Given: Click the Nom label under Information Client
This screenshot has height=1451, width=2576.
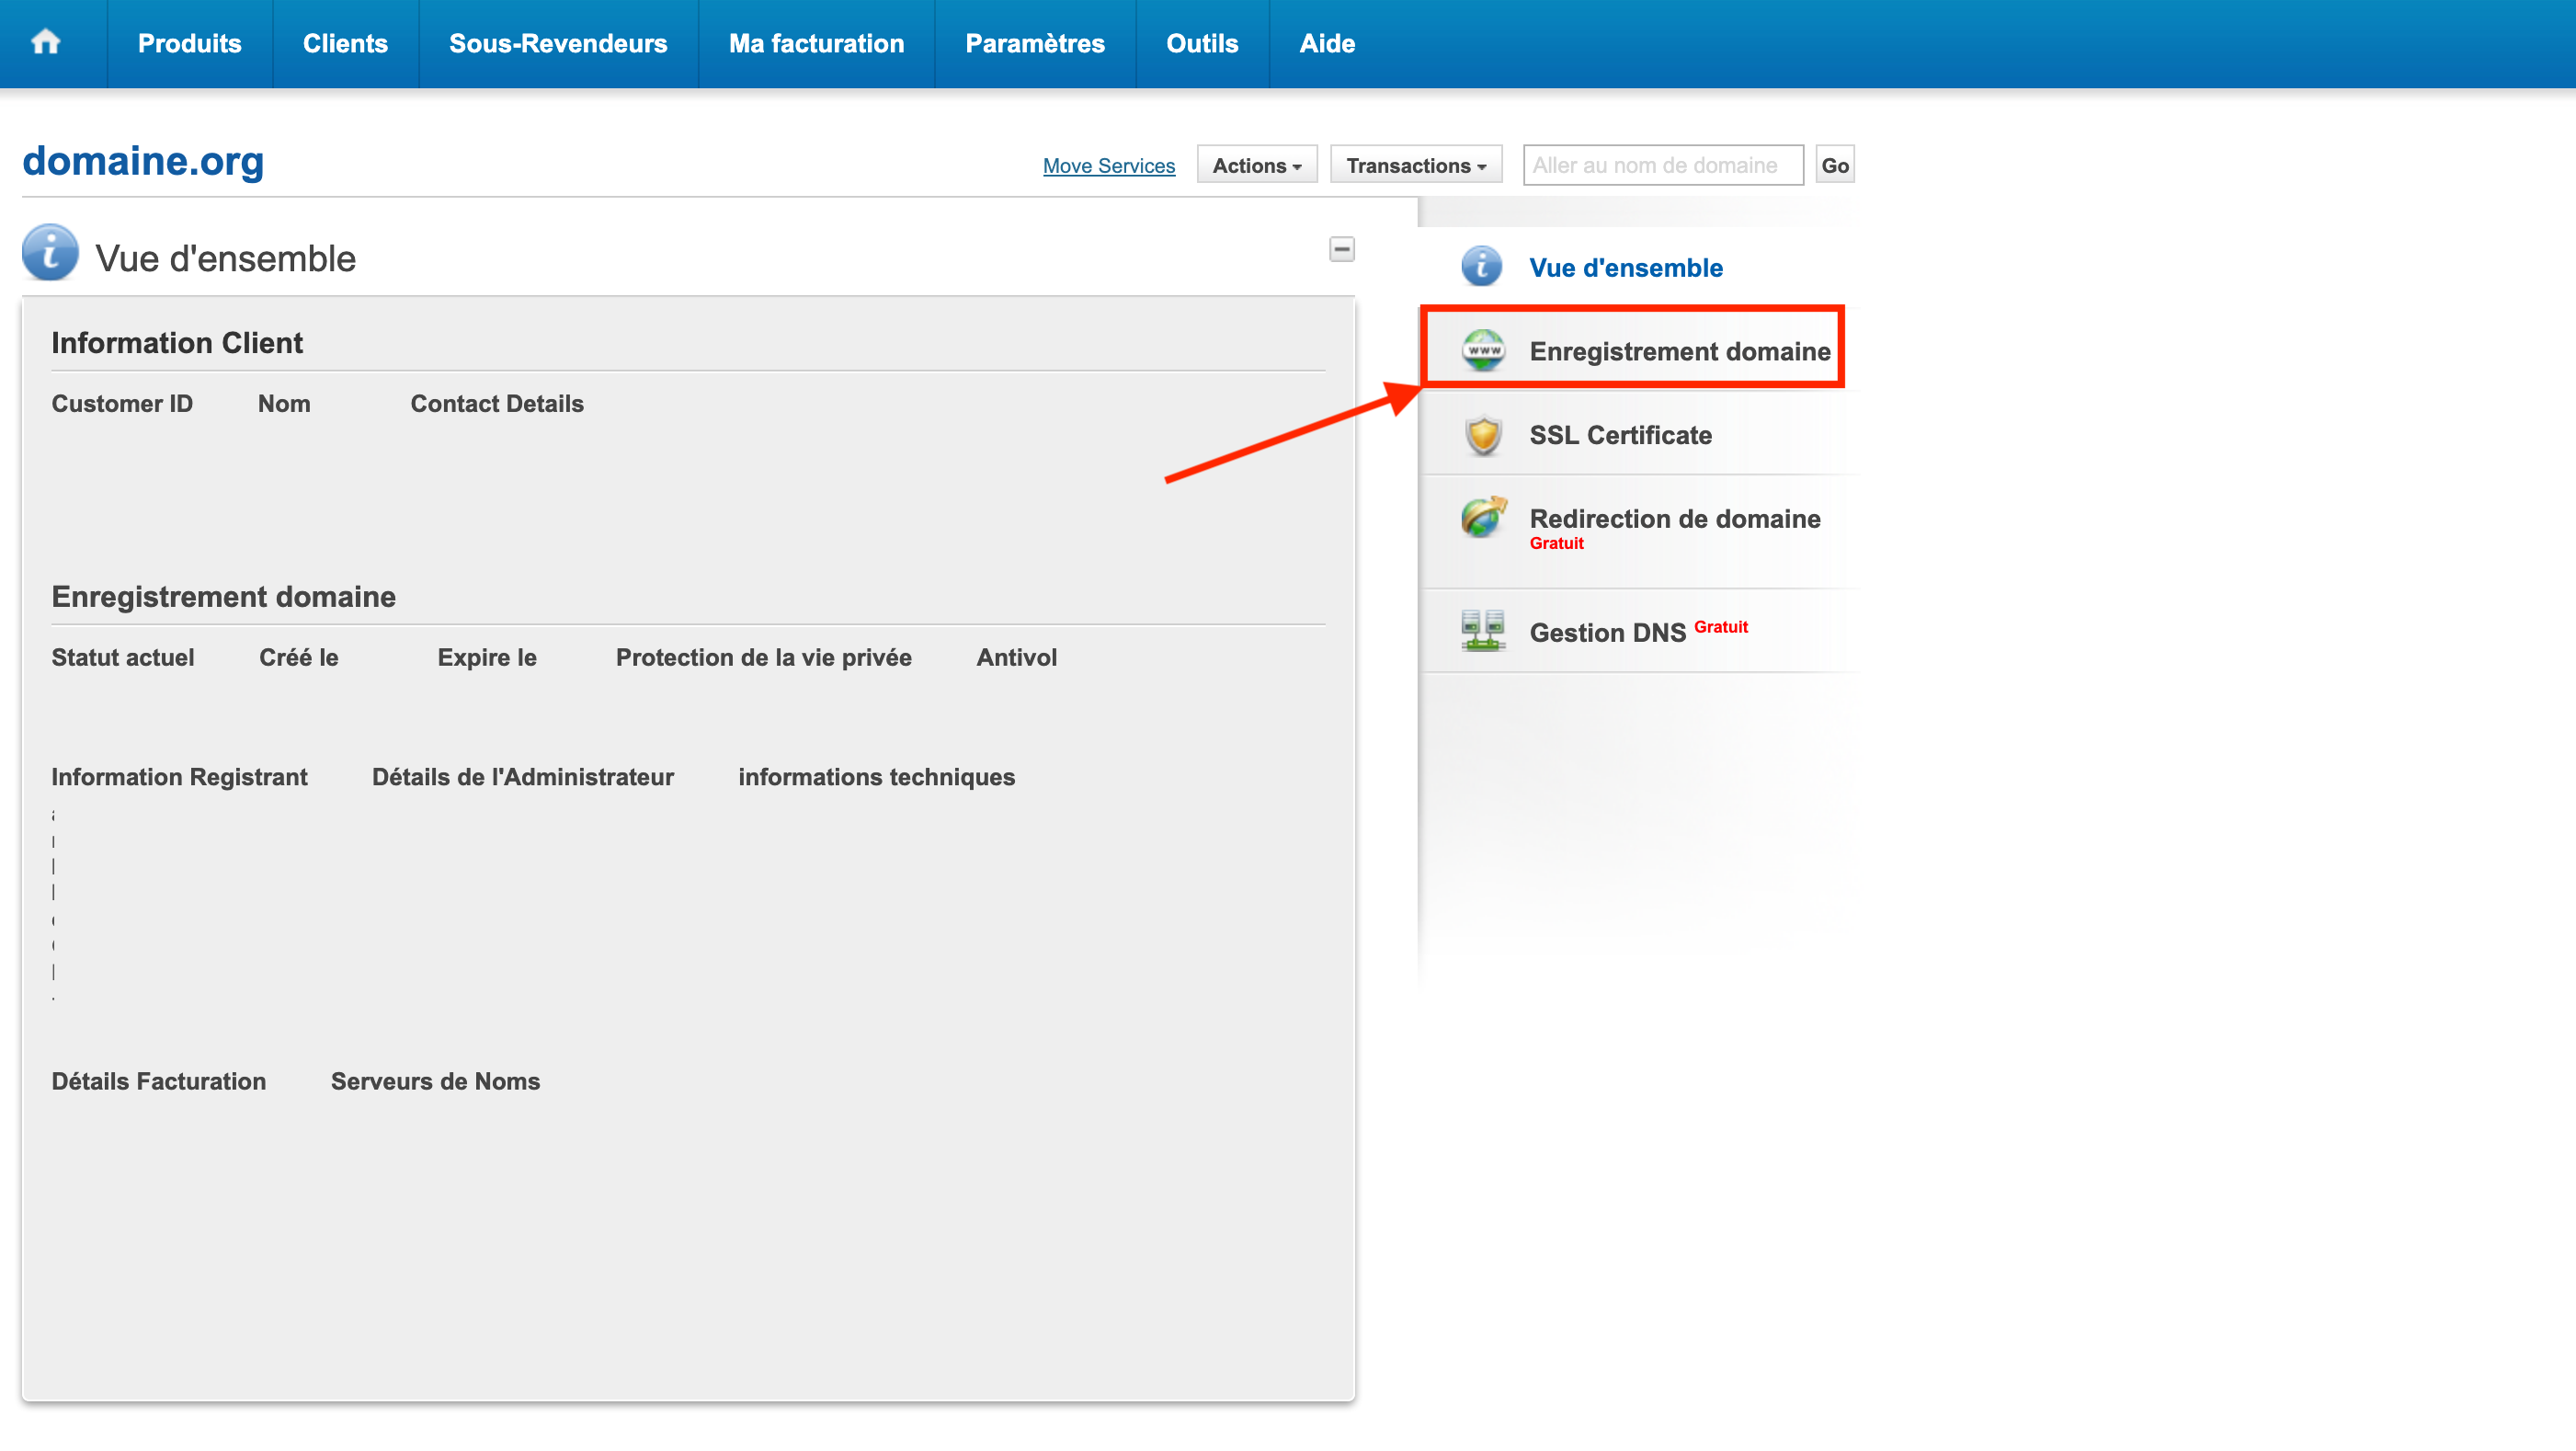Looking at the screenshot, I should (x=284, y=404).
